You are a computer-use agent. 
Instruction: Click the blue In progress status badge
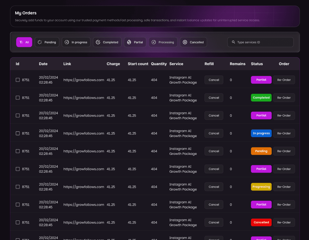pyautogui.click(x=261, y=133)
